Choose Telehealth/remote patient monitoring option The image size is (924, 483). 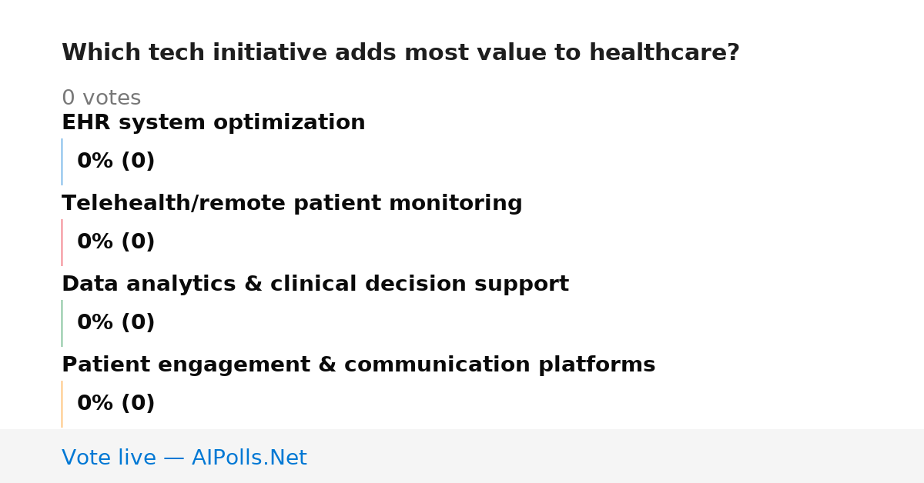tap(292, 204)
